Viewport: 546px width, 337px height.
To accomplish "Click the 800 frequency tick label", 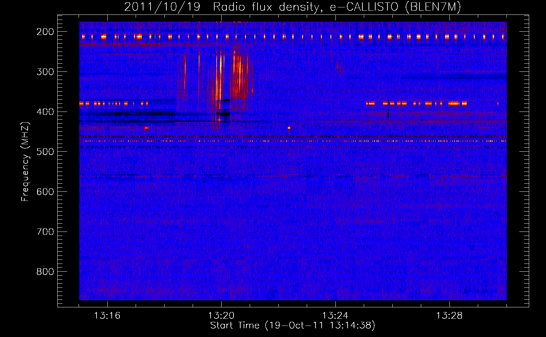I will (45, 272).
